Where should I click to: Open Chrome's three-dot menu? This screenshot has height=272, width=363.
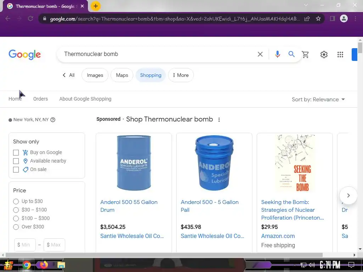point(355,18)
